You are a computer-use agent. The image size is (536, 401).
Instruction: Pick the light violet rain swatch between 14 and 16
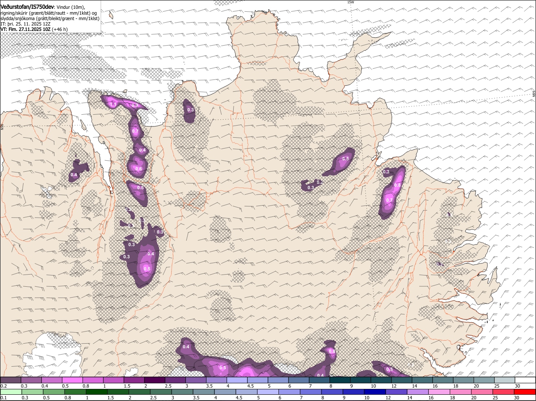418,392
